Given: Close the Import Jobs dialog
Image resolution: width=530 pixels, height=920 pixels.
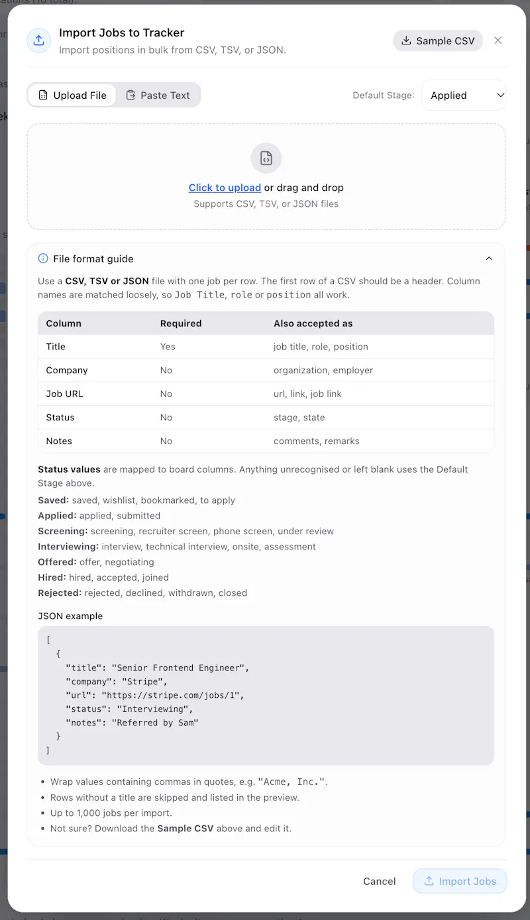Looking at the screenshot, I should click(x=498, y=40).
